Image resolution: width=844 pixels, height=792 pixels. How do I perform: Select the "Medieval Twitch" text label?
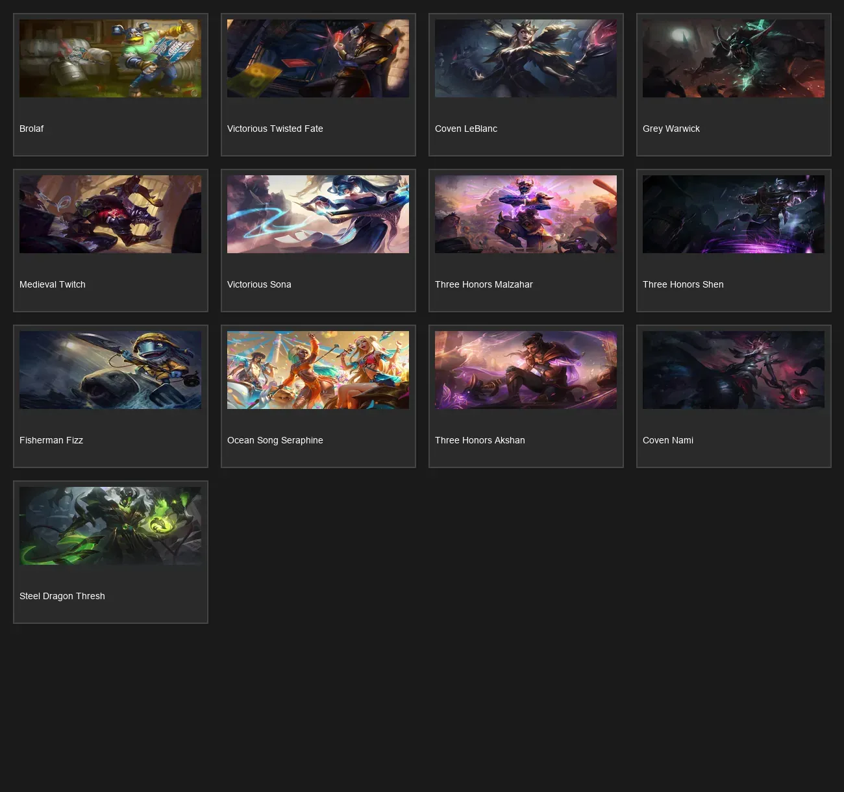(53, 284)
